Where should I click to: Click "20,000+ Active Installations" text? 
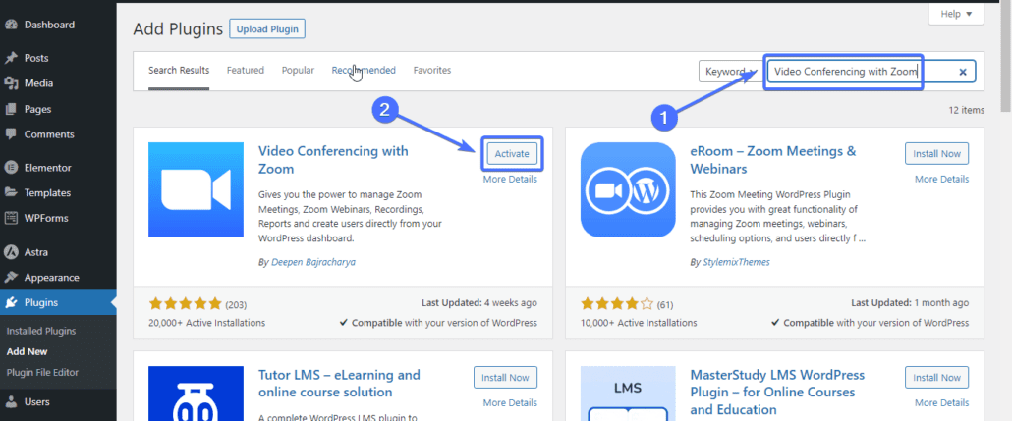[206, 323]
